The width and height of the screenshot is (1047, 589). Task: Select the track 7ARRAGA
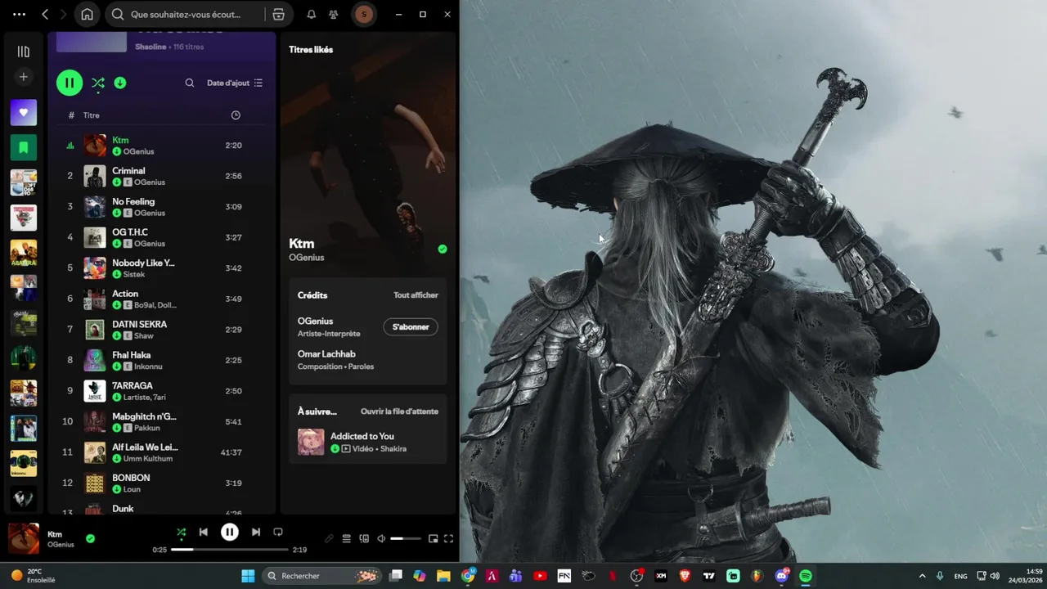(162, 391)
